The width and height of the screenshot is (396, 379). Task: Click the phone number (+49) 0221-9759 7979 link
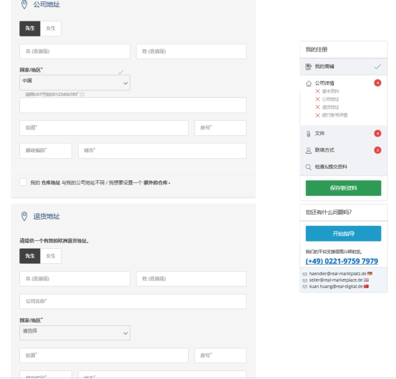coord(342,261)
